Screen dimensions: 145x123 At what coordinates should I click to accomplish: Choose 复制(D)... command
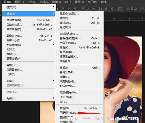pyautogui.click(x=28, y=65)
